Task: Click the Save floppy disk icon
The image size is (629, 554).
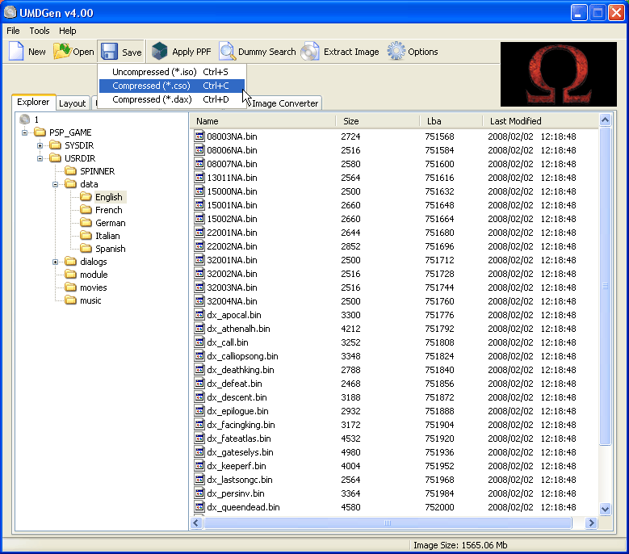Action: (x=109, y=52)
